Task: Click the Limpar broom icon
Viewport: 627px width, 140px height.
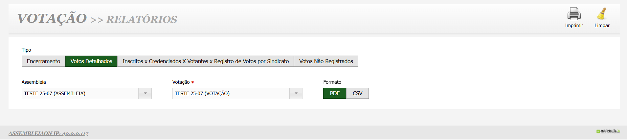Action: pyautogui.click(x=602, y=14)
